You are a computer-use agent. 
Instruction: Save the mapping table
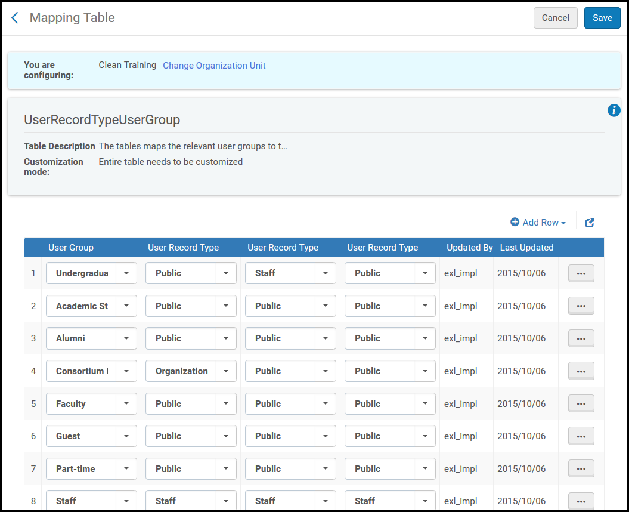[x=602, y=18]
